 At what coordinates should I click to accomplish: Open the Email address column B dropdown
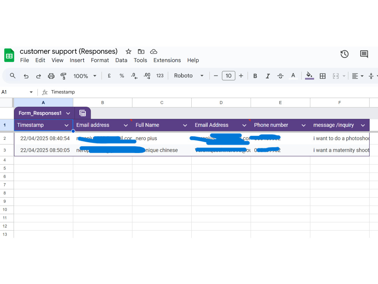pyautogui.click(x=125, y=125)
